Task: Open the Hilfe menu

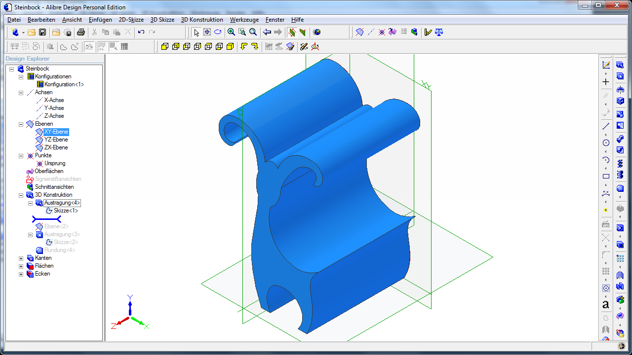Action: pos(297,20)
